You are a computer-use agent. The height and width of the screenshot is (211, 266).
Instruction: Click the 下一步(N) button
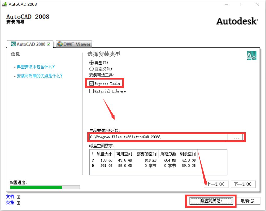243,184
